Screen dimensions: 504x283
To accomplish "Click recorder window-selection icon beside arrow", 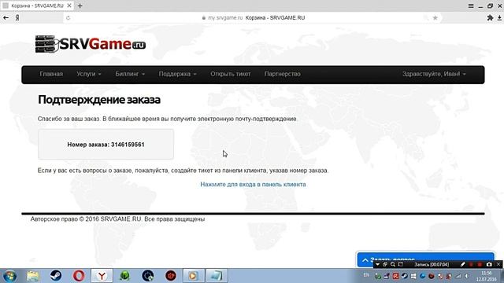I will tap(385, 264).
